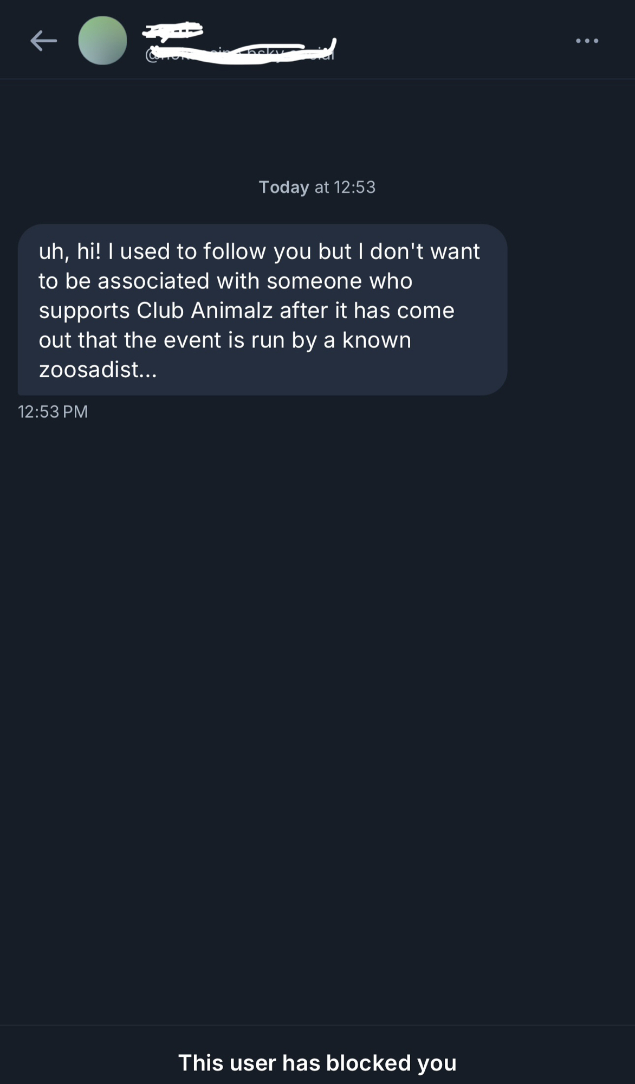Click "uh, hi!" at the message start

(x=69, y=251)
